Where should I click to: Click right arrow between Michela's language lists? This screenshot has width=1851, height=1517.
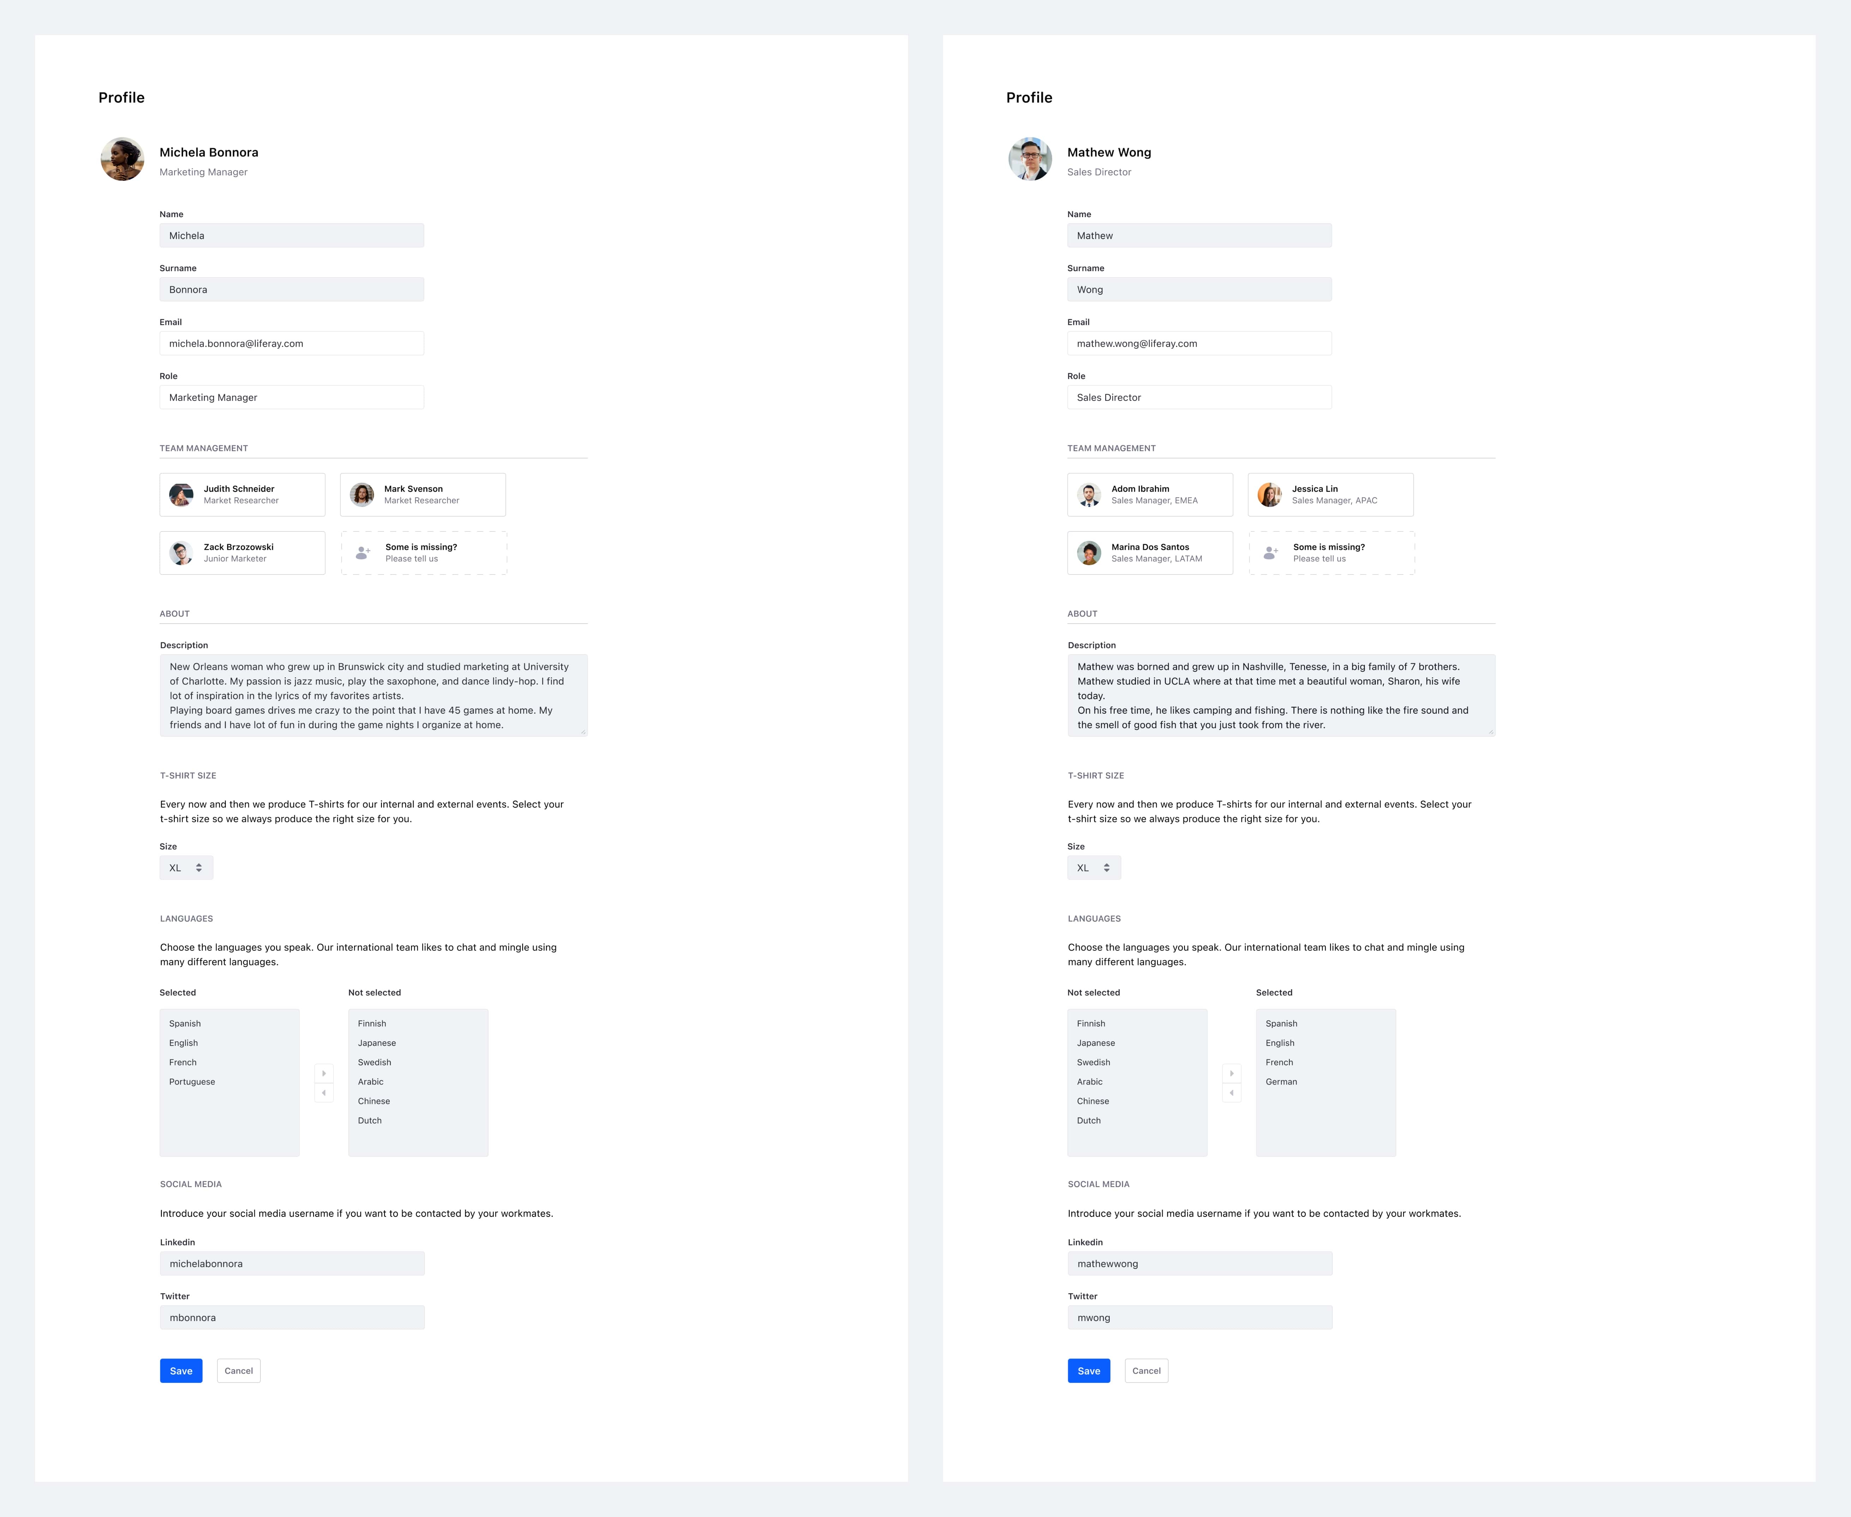[x=324, y=1073]
